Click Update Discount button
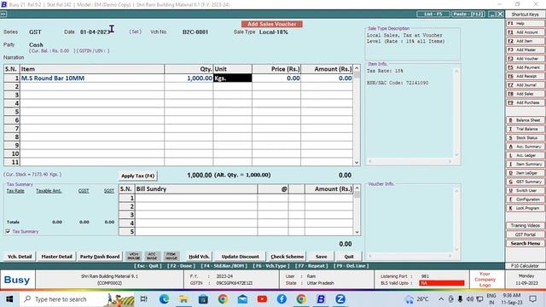This screenshot has width=546, height=307. tap(240, 257)
